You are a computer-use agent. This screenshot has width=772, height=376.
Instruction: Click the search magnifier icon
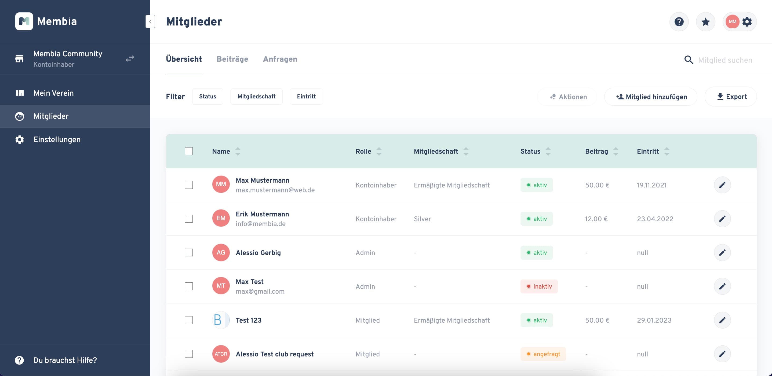tap(689, 60)
